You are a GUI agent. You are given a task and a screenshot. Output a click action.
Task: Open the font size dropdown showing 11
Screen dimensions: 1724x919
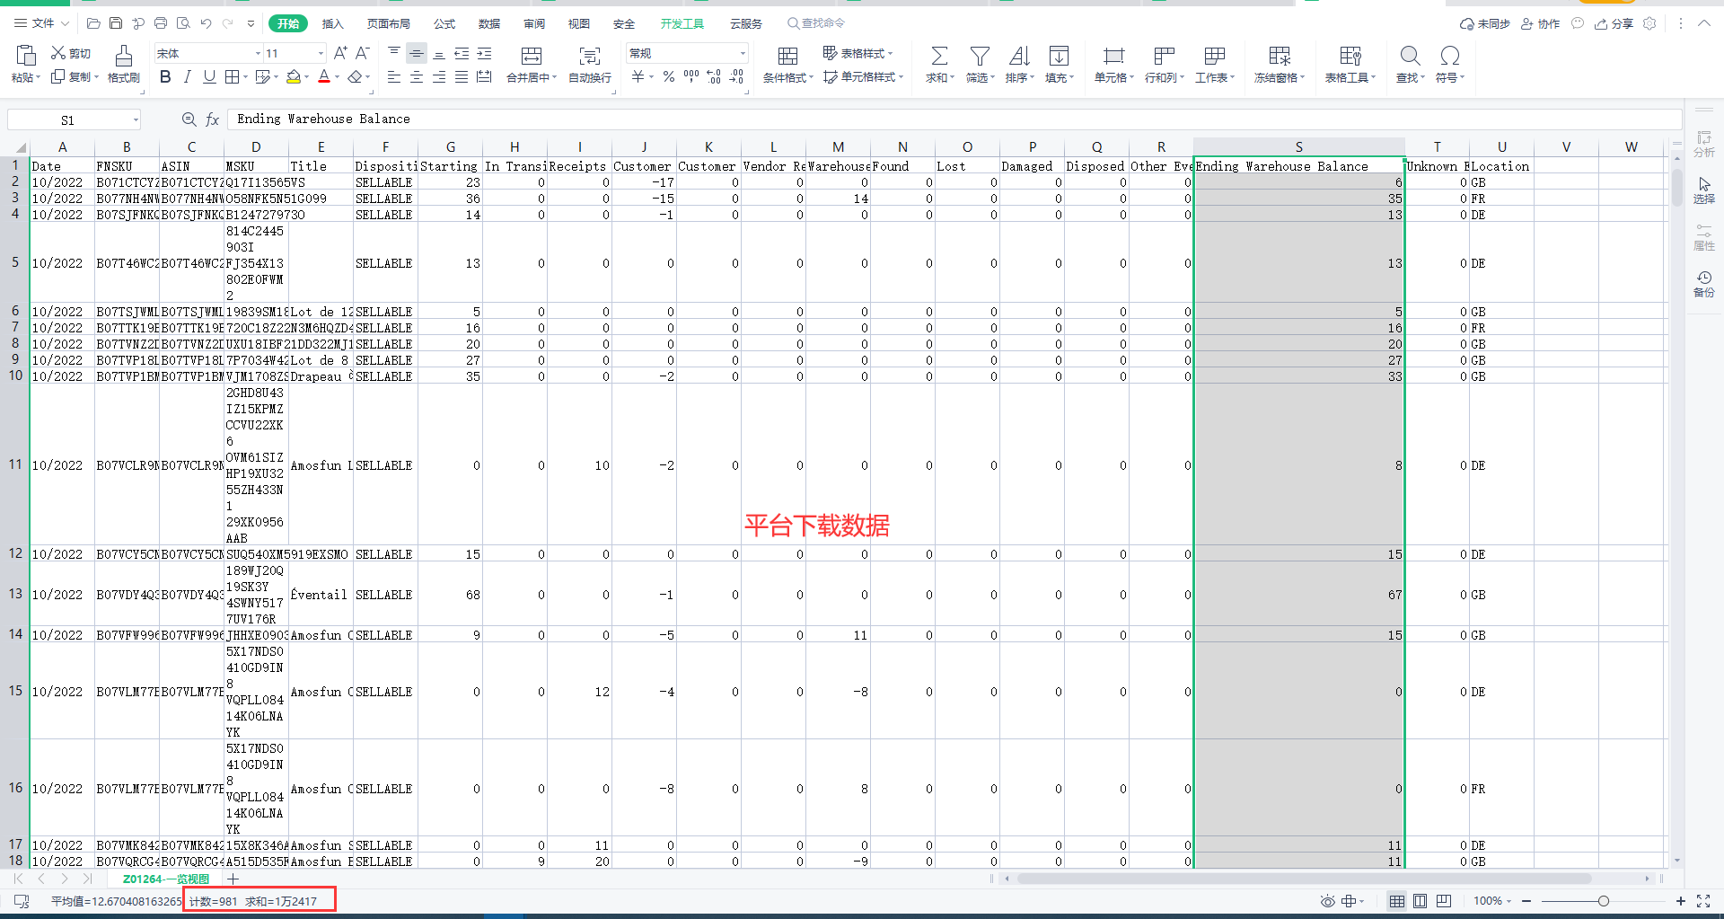point(321,54)
